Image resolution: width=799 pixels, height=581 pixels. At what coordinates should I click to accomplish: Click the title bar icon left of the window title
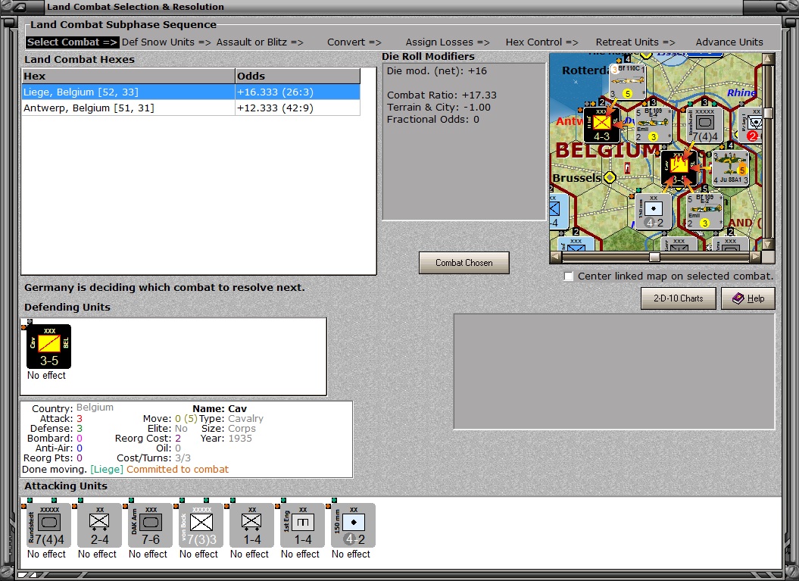21,7
